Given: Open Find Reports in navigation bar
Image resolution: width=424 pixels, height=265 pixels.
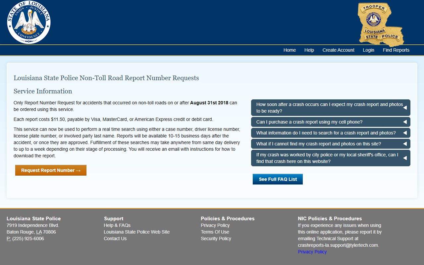Looking at the screenshot, I should tap(396, 50).
